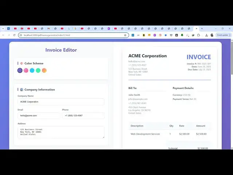Click the 'Payment Terms:' Net 30 line

click(185, 99)
